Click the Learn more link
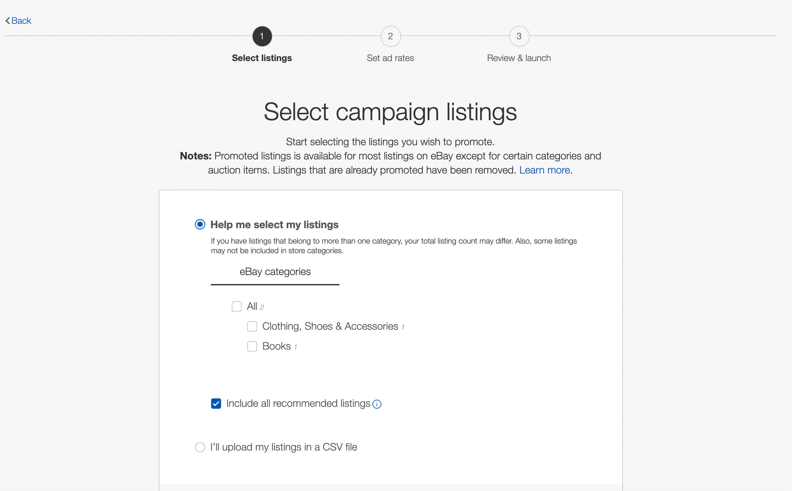The width and height of the screenshot is (792, 491). pyautogui.click(x=544, y=170)
